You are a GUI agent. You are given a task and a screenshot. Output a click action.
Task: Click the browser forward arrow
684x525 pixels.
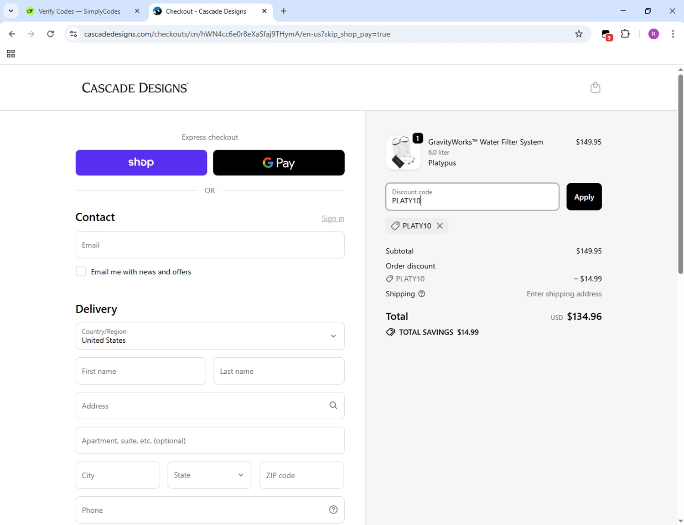pos(31,34)
